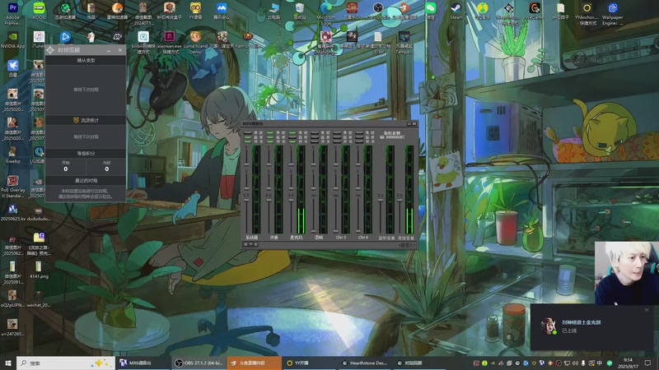
Task: Open the WeChat (微信) desktop icon
Action: (x=430, y=12)
